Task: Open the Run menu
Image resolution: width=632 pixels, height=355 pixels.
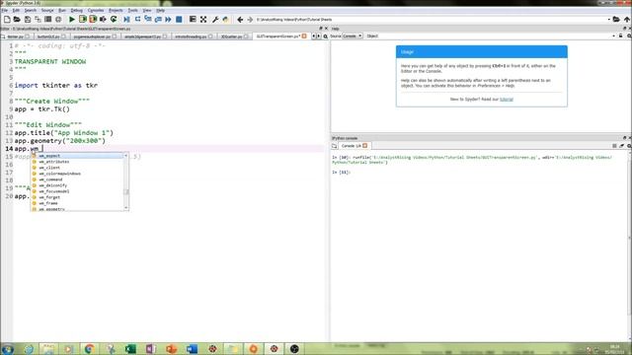Action: pyautogui.click(x=61, y=10)
